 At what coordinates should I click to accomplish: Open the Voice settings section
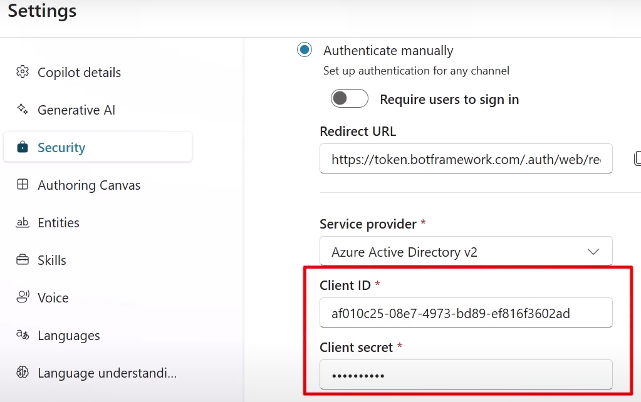pyautogui.click(x=98, y=298)
